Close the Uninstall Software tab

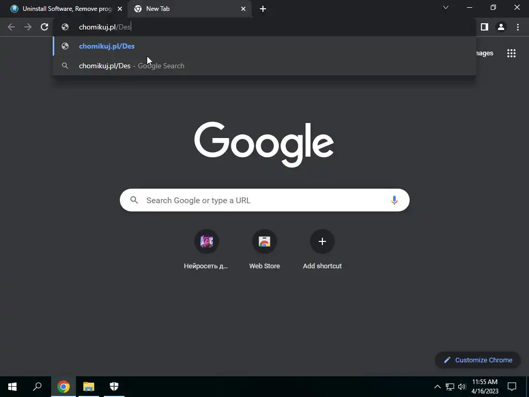[x=120, y=9]
